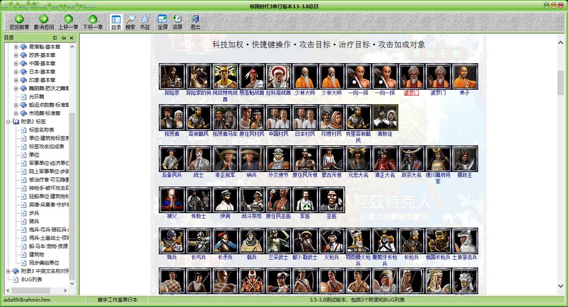The height and width of the screenshot is (307, 568).
Task: Click the 撤消返回 forward arrow button
Action: [44, 22]
